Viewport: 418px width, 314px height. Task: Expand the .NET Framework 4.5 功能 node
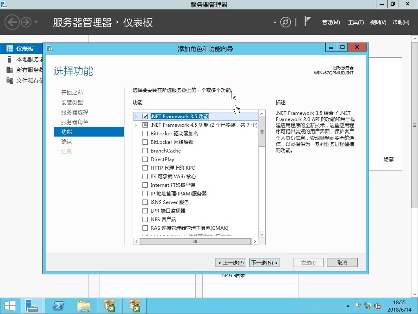click(x=136, y=125)
